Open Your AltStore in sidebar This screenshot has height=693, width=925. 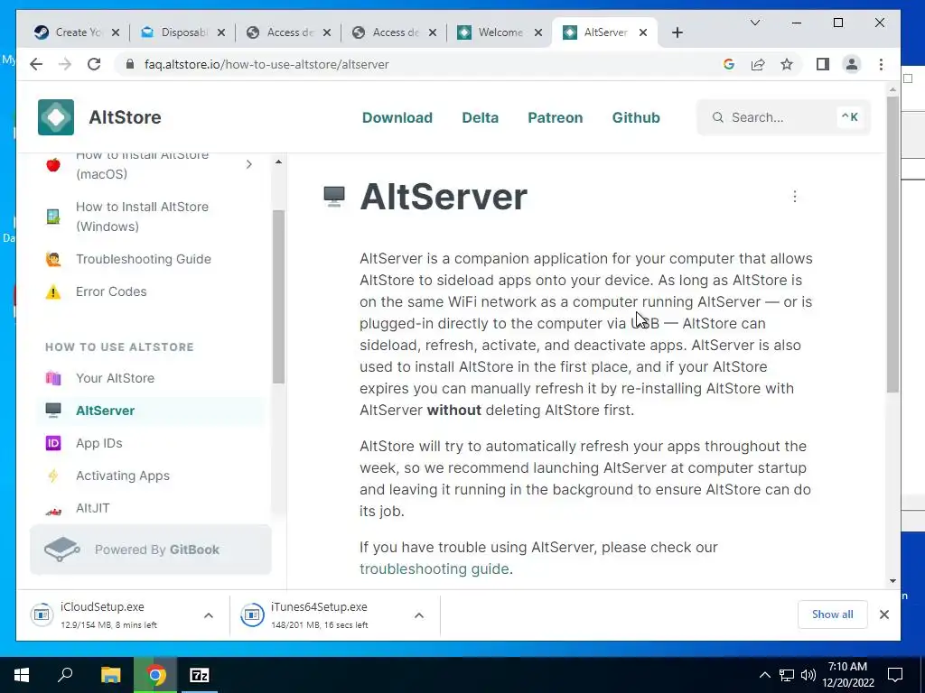115,378
